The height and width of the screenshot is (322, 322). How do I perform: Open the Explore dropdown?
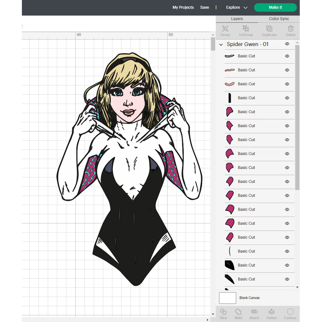[236, 7]
